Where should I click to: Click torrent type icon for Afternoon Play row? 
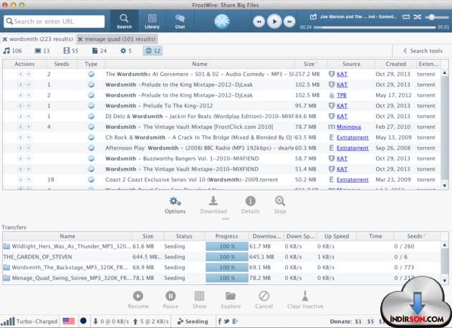[91, 148]
